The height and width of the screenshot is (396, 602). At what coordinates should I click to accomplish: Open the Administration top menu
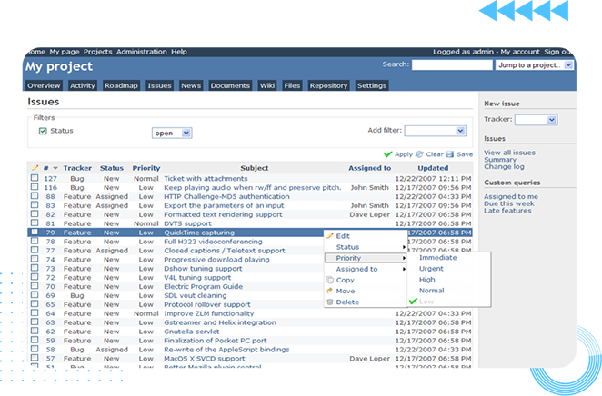(142, 52)
